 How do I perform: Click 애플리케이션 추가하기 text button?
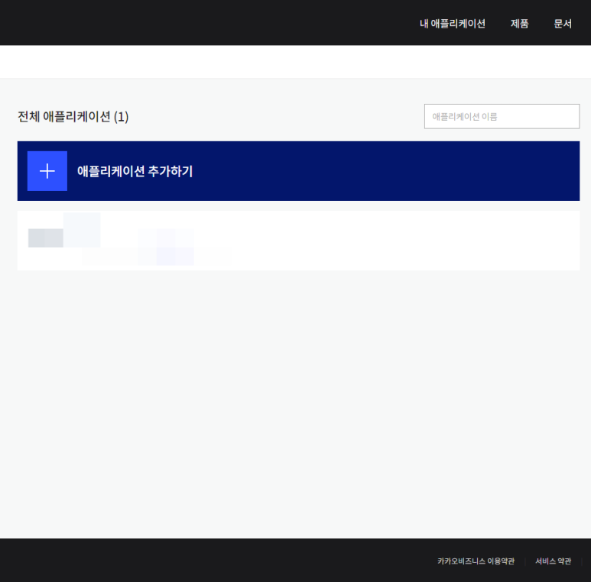click(135, 171)
